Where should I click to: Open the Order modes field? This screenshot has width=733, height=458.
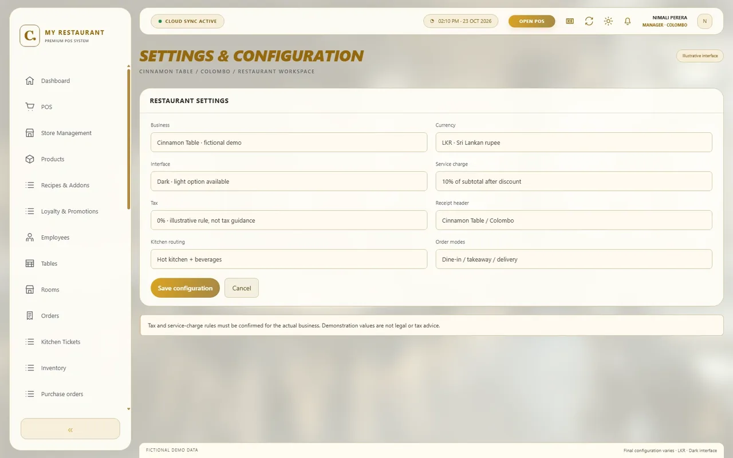574,259
